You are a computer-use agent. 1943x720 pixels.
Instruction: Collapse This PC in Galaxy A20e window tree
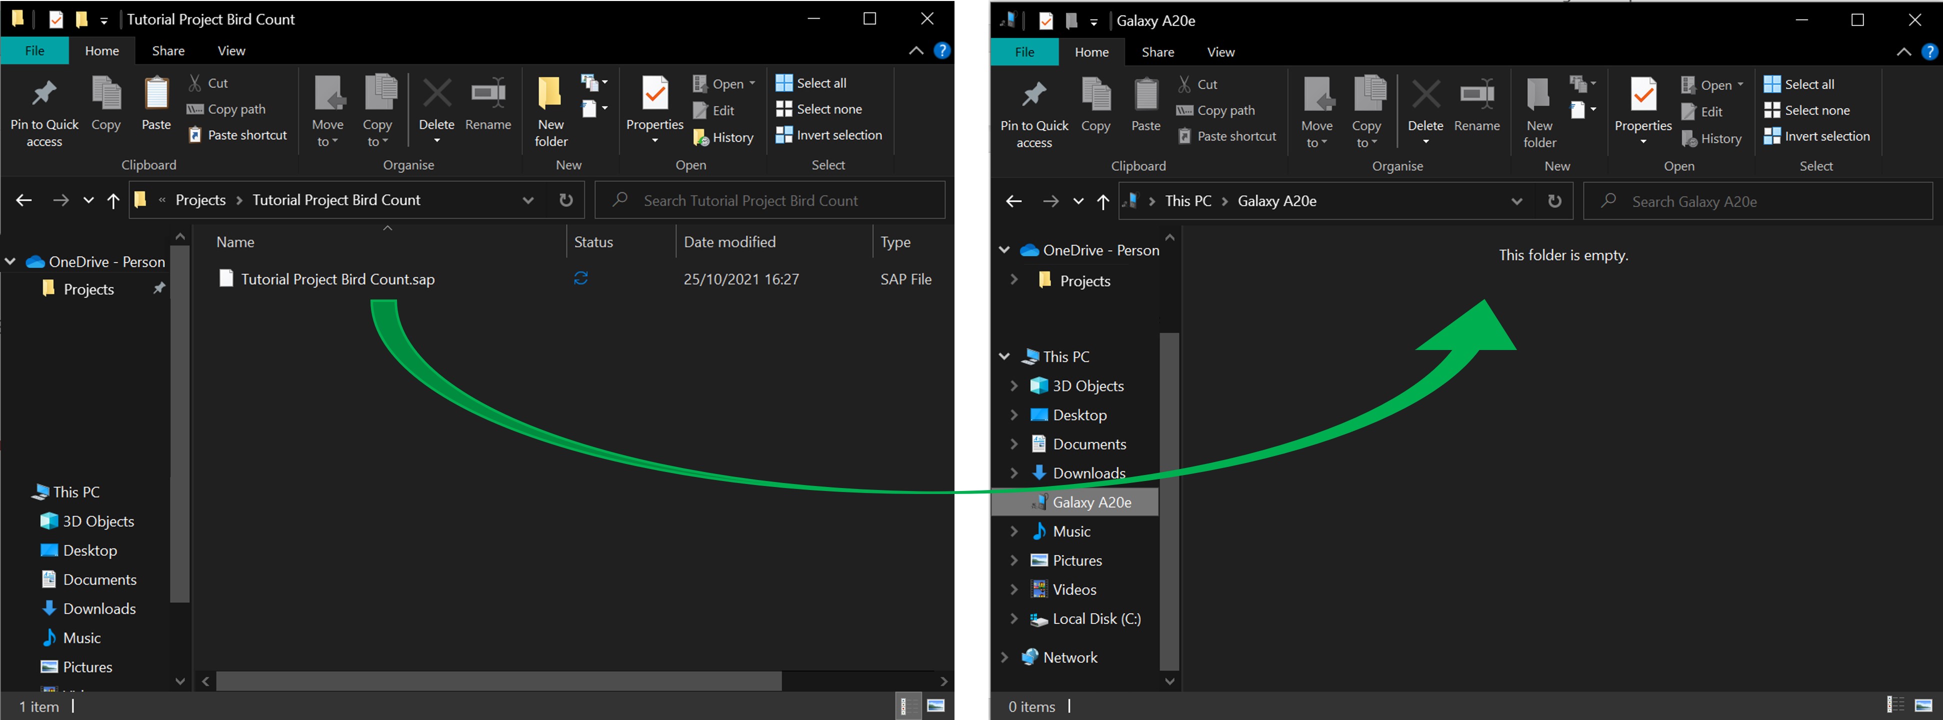pos(1004,356)
